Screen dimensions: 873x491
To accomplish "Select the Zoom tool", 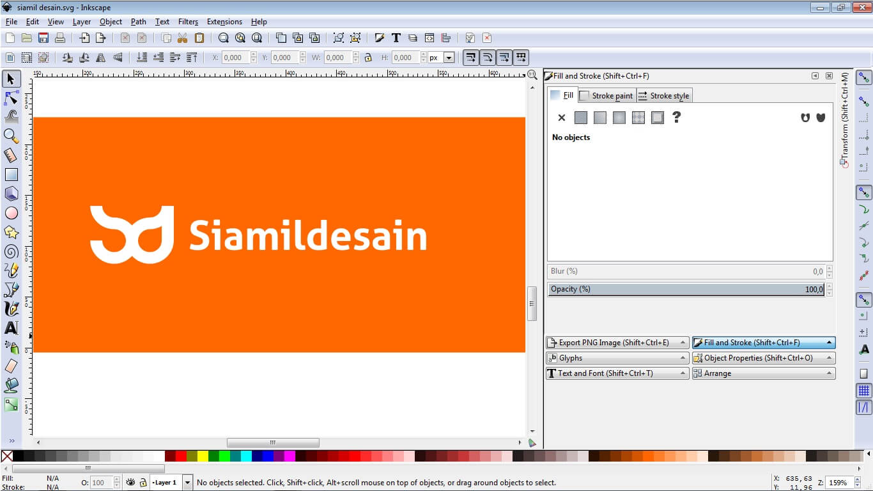I will click(x=11, y=135).
